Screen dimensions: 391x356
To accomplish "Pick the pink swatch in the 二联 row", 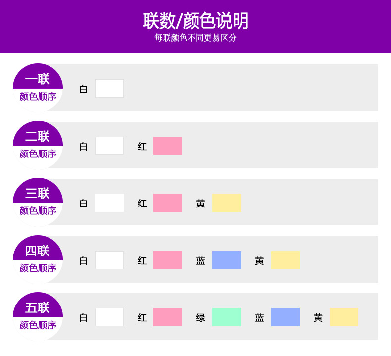I will [168, 146].
